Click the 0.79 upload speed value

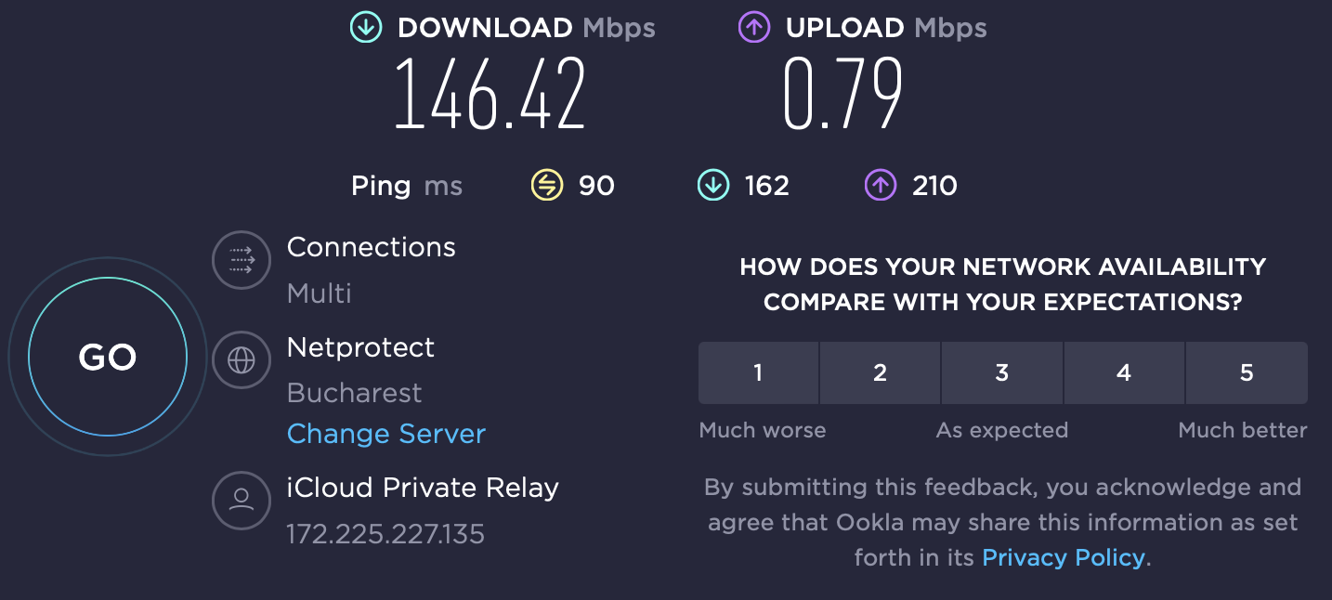842,95
